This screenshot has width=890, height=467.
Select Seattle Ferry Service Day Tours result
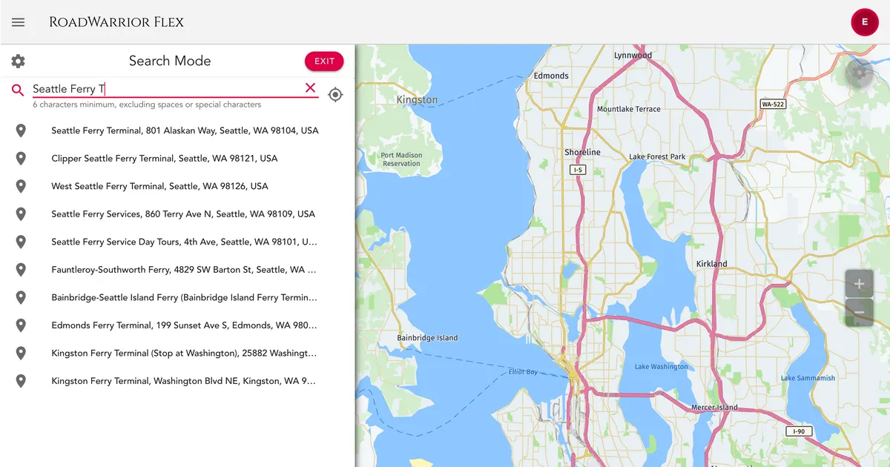(177, 242)
